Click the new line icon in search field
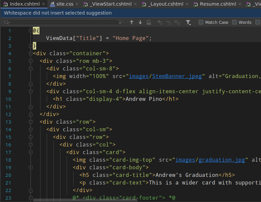Viewport: 261px width, 202px height. click(120, 22)
